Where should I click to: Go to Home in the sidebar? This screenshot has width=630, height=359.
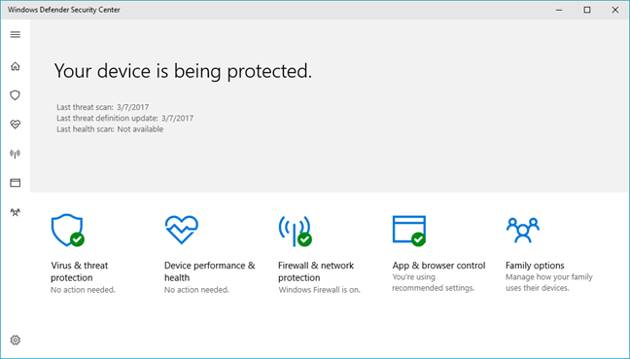click(16, 66)
